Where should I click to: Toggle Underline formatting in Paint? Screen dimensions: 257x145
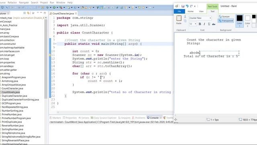pos(209,24)
